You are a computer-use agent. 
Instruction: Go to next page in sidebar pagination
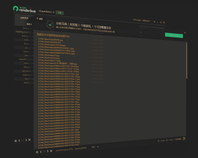(26, 140)
